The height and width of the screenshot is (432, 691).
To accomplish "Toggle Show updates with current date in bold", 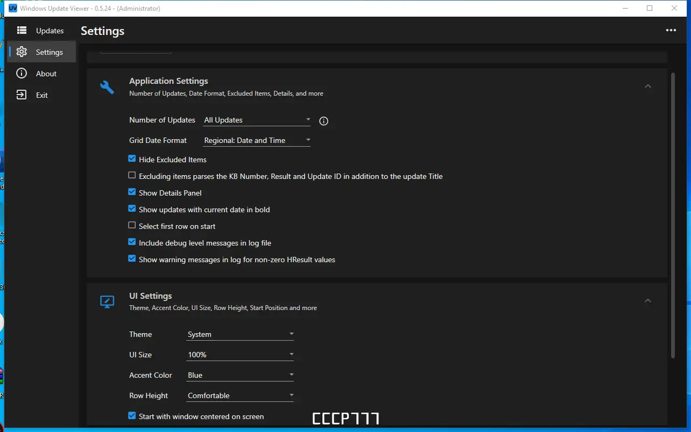I will (132, 209).
